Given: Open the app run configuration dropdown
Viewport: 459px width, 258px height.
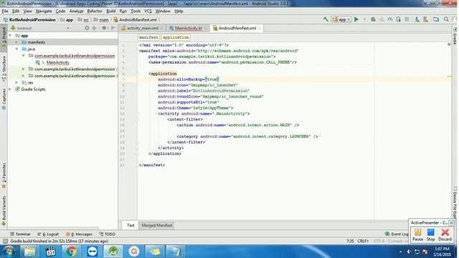Looking at the screenshot, I should pyautogui.click(x=341, y=19).
